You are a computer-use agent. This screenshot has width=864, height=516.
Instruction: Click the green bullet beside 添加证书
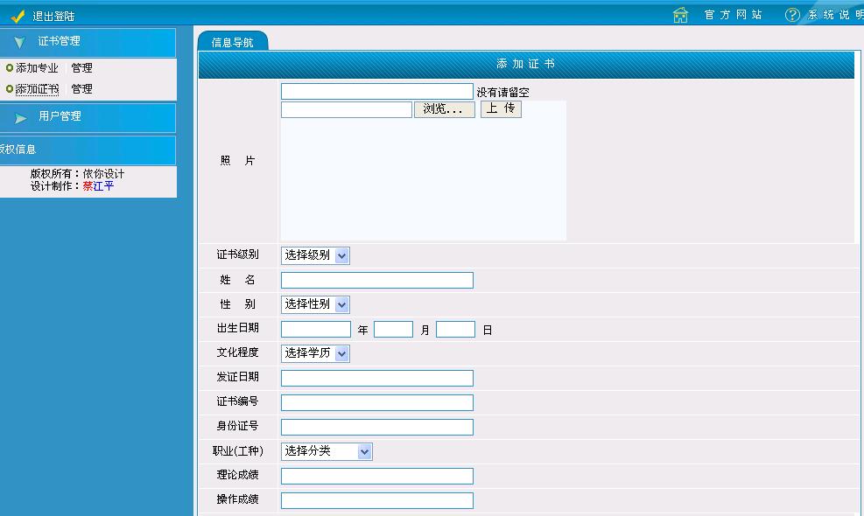tap(9, 88)
